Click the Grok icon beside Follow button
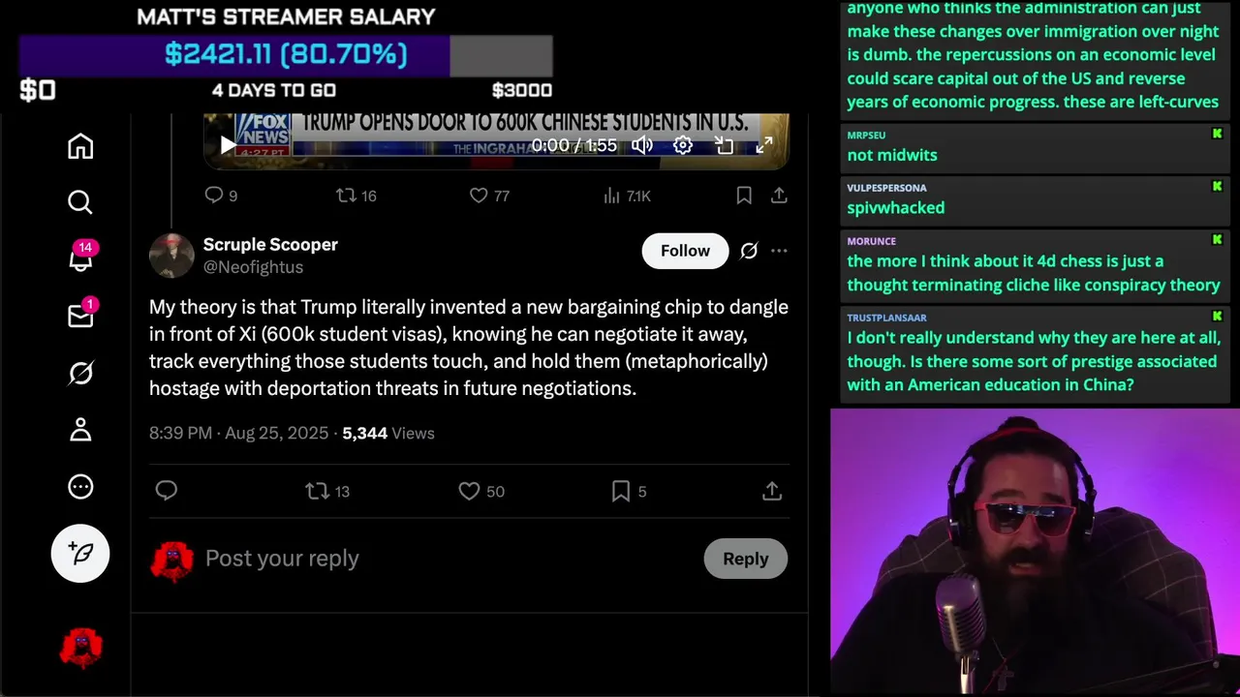 (x=749, y=251)
